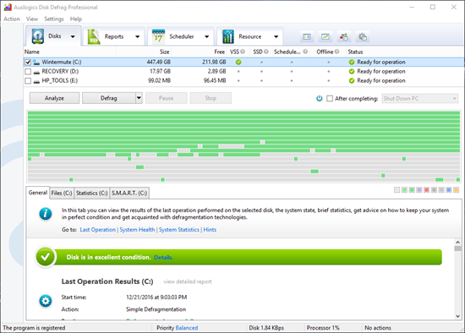
Task: Click the status check icon for HP_TOOLS row
Action: pos(352,80)
